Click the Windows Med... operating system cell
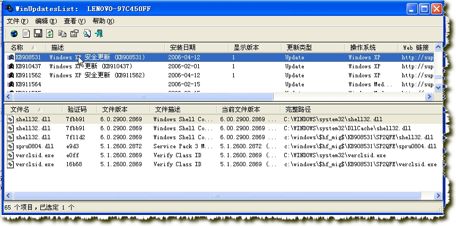Viewport: 456px width, 226px height. [x=370, y=85]
